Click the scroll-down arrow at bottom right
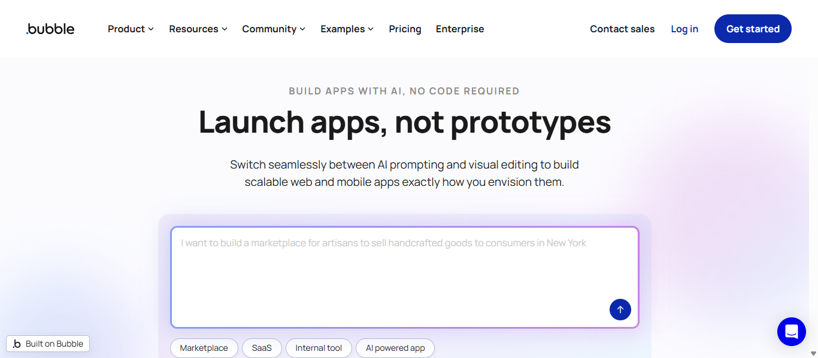This screenshot has width=818, height=358. pos(814,354)
